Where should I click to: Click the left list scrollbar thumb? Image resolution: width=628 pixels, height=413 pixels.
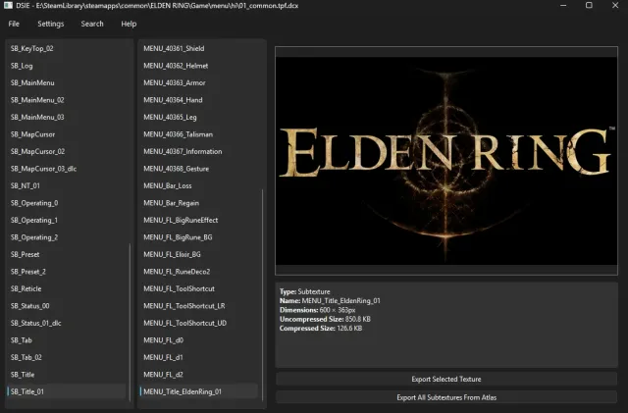[130, 322]
